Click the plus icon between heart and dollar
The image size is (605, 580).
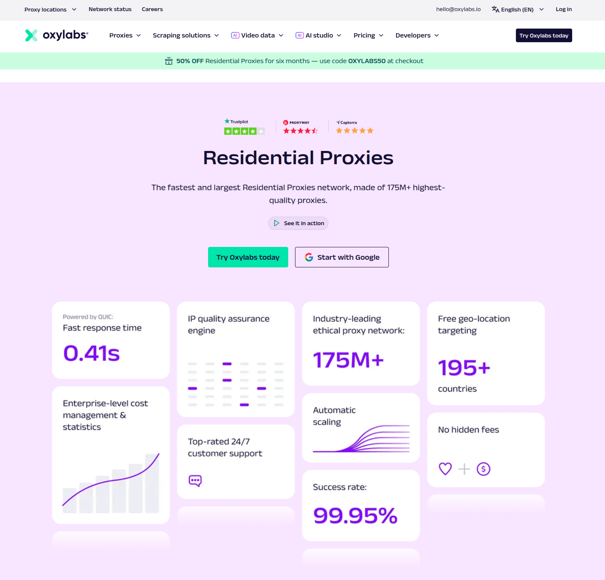464,469
